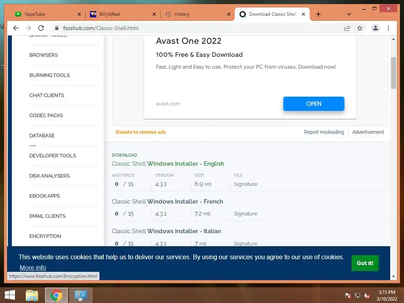Open the DATABASE category
The width and height of the screenshot is (404, 303).
(x=42, y=136)
